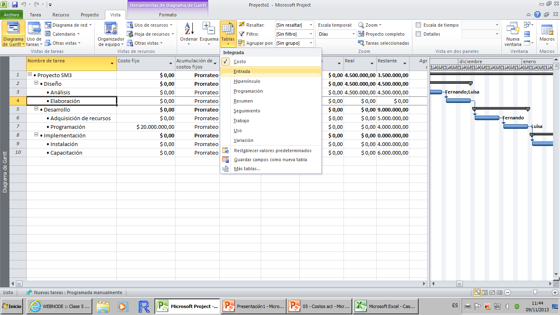560x315 pixels.
Task: Click zoom in plus button in status bar
Action: 554,292
